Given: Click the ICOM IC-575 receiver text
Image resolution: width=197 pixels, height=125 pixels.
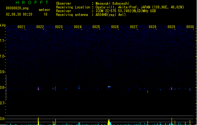Looking at the screenshot, I should coord(126,11).
